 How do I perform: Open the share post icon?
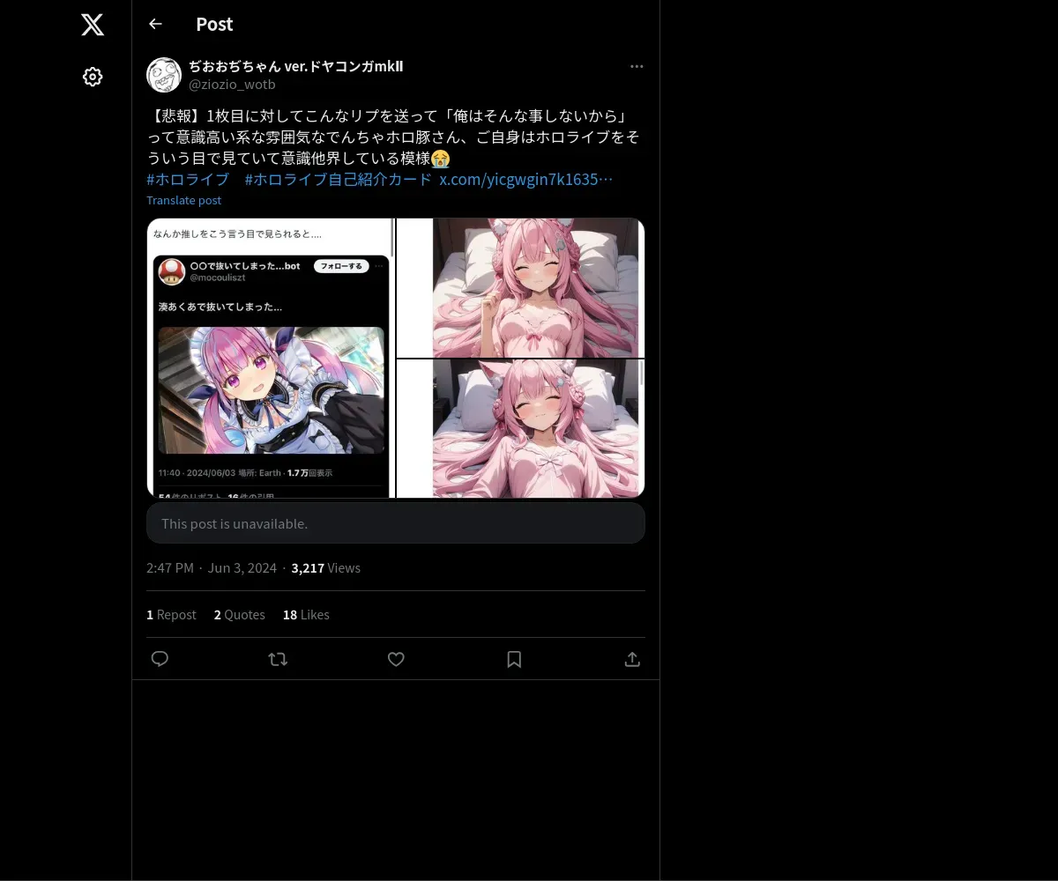tap(632, 659)
